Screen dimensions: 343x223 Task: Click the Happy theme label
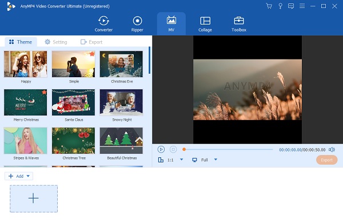[x=26, y=81]
